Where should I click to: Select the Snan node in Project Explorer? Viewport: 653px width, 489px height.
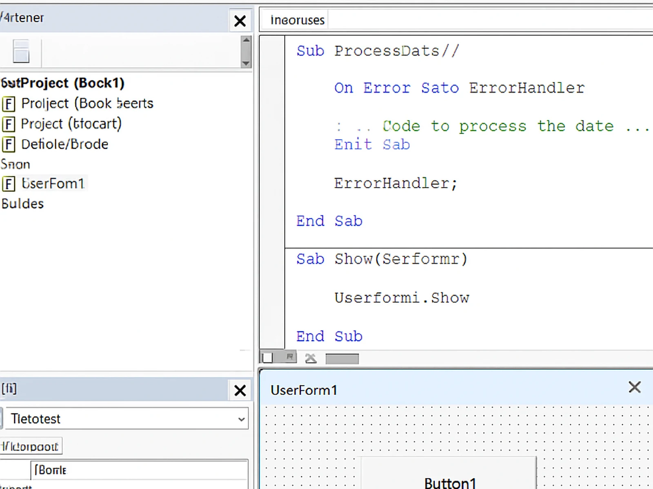click(16, 164)
